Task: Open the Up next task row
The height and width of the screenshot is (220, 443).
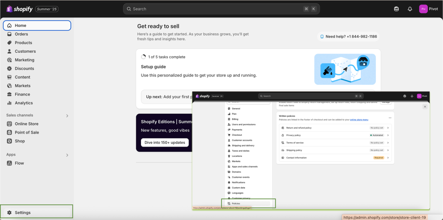Action: [258, 97]
